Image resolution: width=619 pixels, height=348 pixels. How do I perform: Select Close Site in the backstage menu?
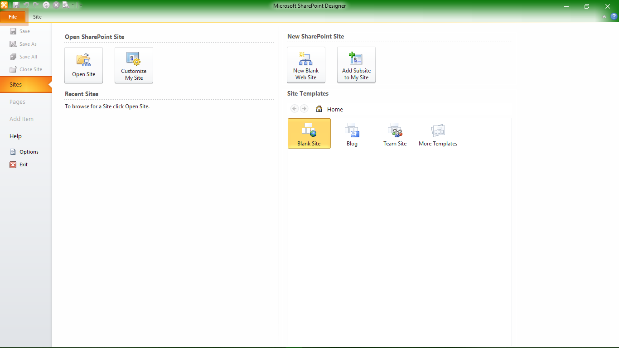[x=26, y=69]
